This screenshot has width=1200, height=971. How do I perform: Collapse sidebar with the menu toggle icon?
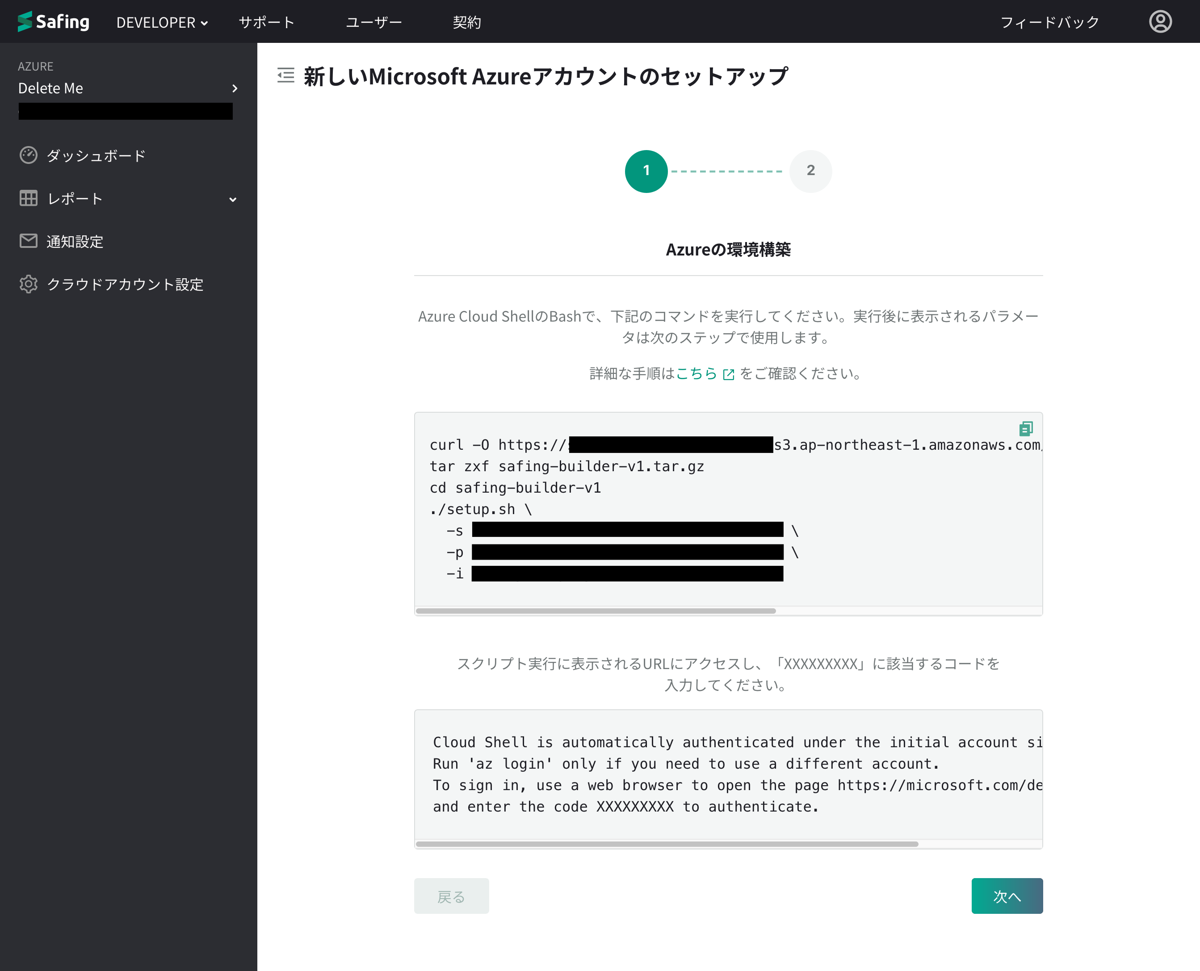(x=286, y=75)
